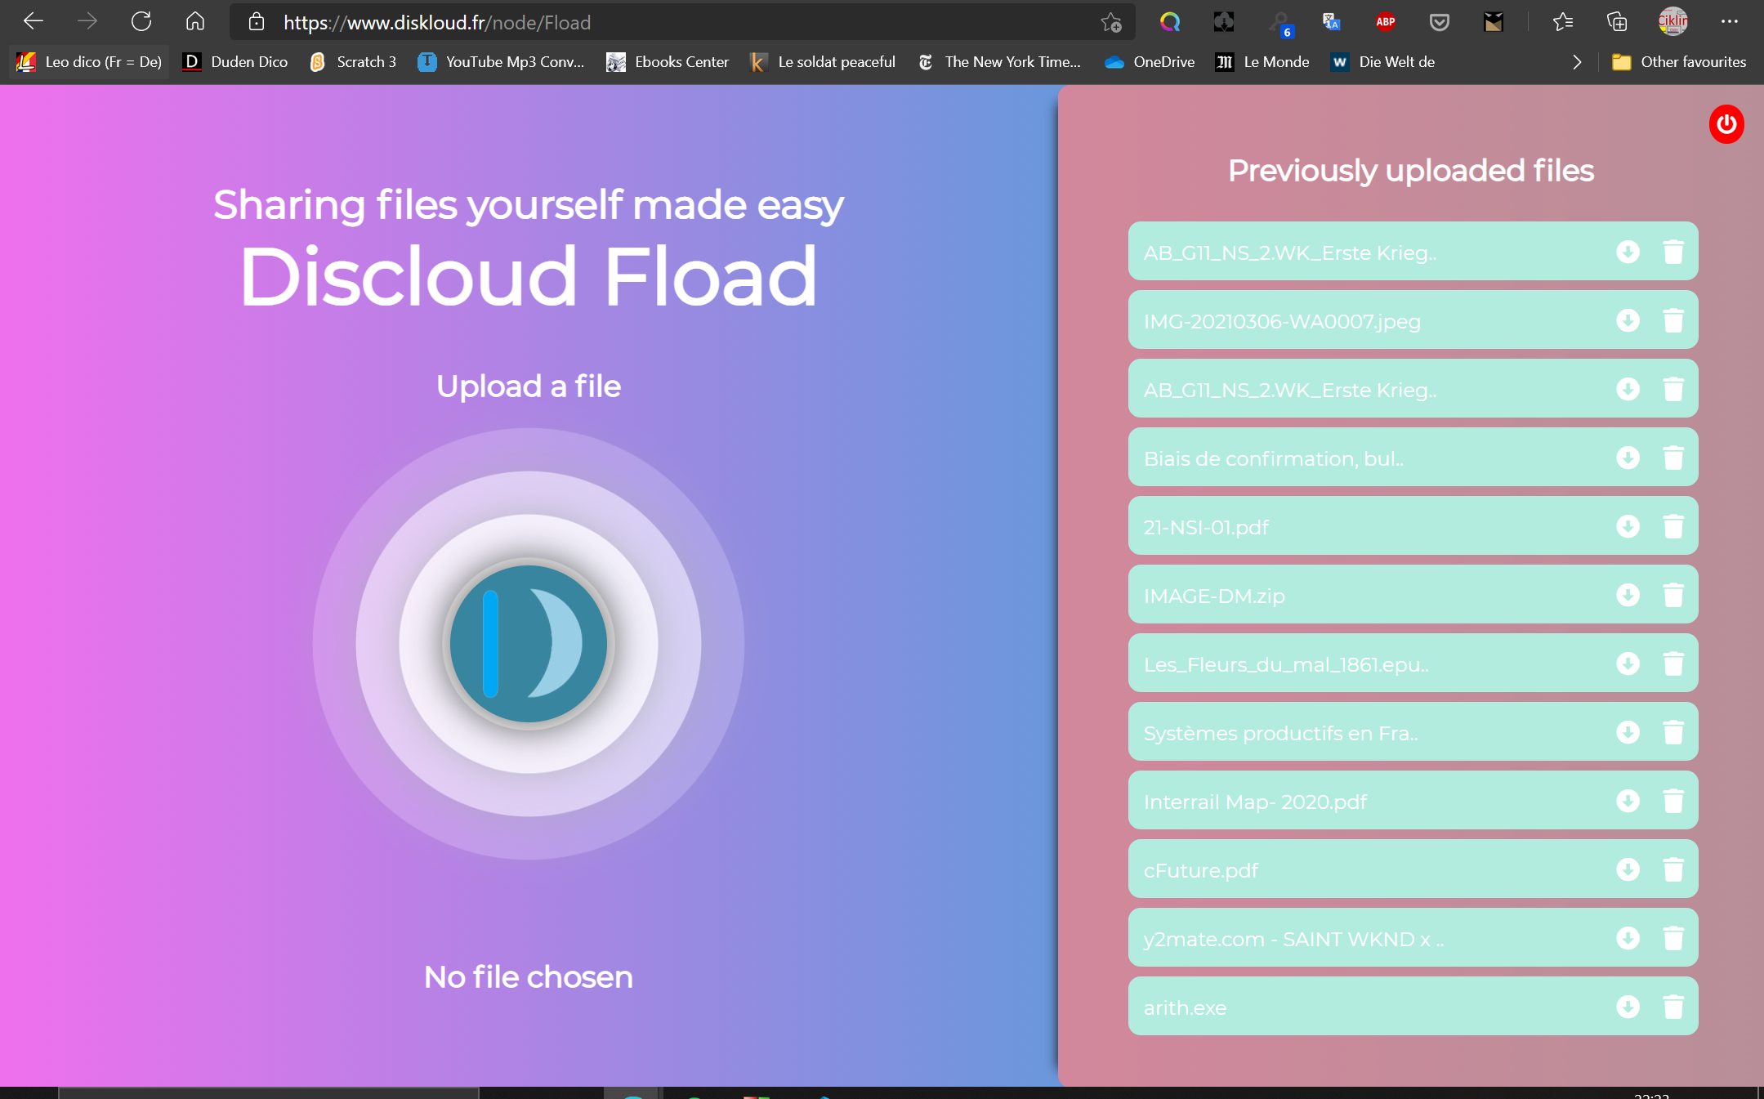Delete the arith.exe file
The height and width of the screenshot is (1099, 1764).
tap(1672, 1007)
